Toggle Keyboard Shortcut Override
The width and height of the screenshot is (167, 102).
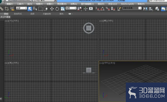point(91,8)
